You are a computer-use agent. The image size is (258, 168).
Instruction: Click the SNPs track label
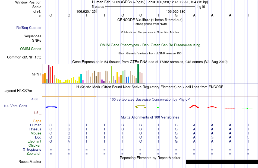coord(37,40)
